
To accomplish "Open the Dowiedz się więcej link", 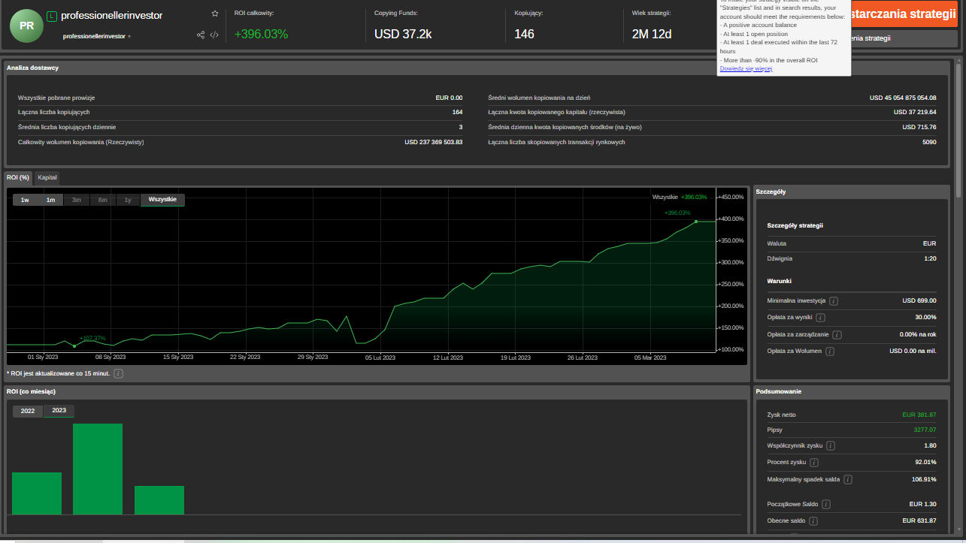I will tap(746, 68).
